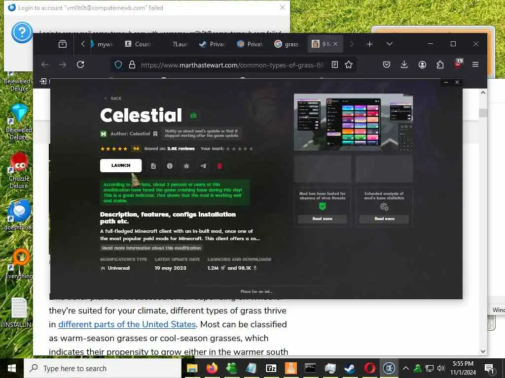
Task: Open different parts of the United States link
Action: click(127, 324)
